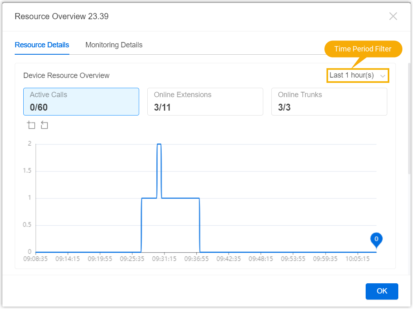
Task: Click the chart peak at value 2
Action: [159, 144]
